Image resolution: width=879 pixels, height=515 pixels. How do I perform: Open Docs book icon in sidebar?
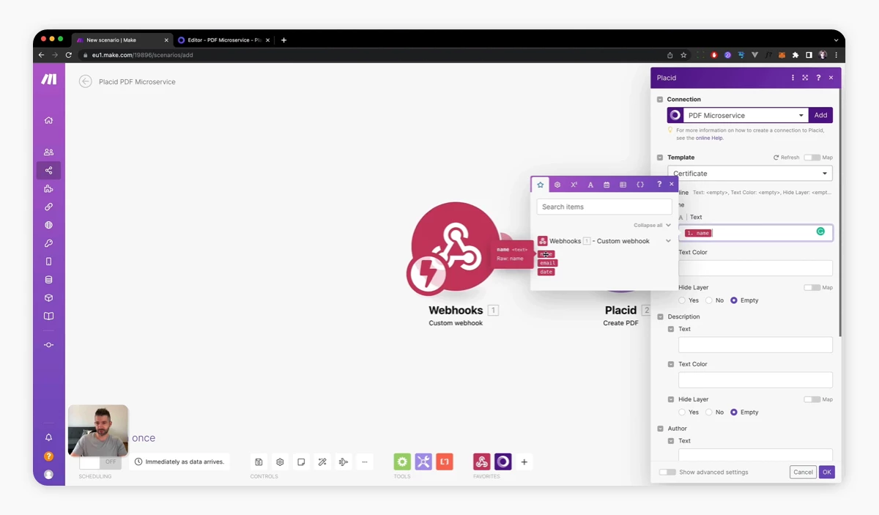pos(48,316)
